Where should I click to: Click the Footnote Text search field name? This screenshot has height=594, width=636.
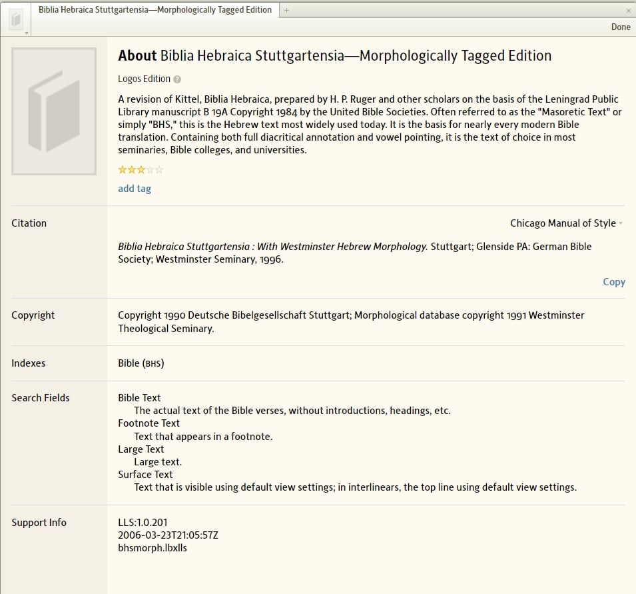click(149, 423)
